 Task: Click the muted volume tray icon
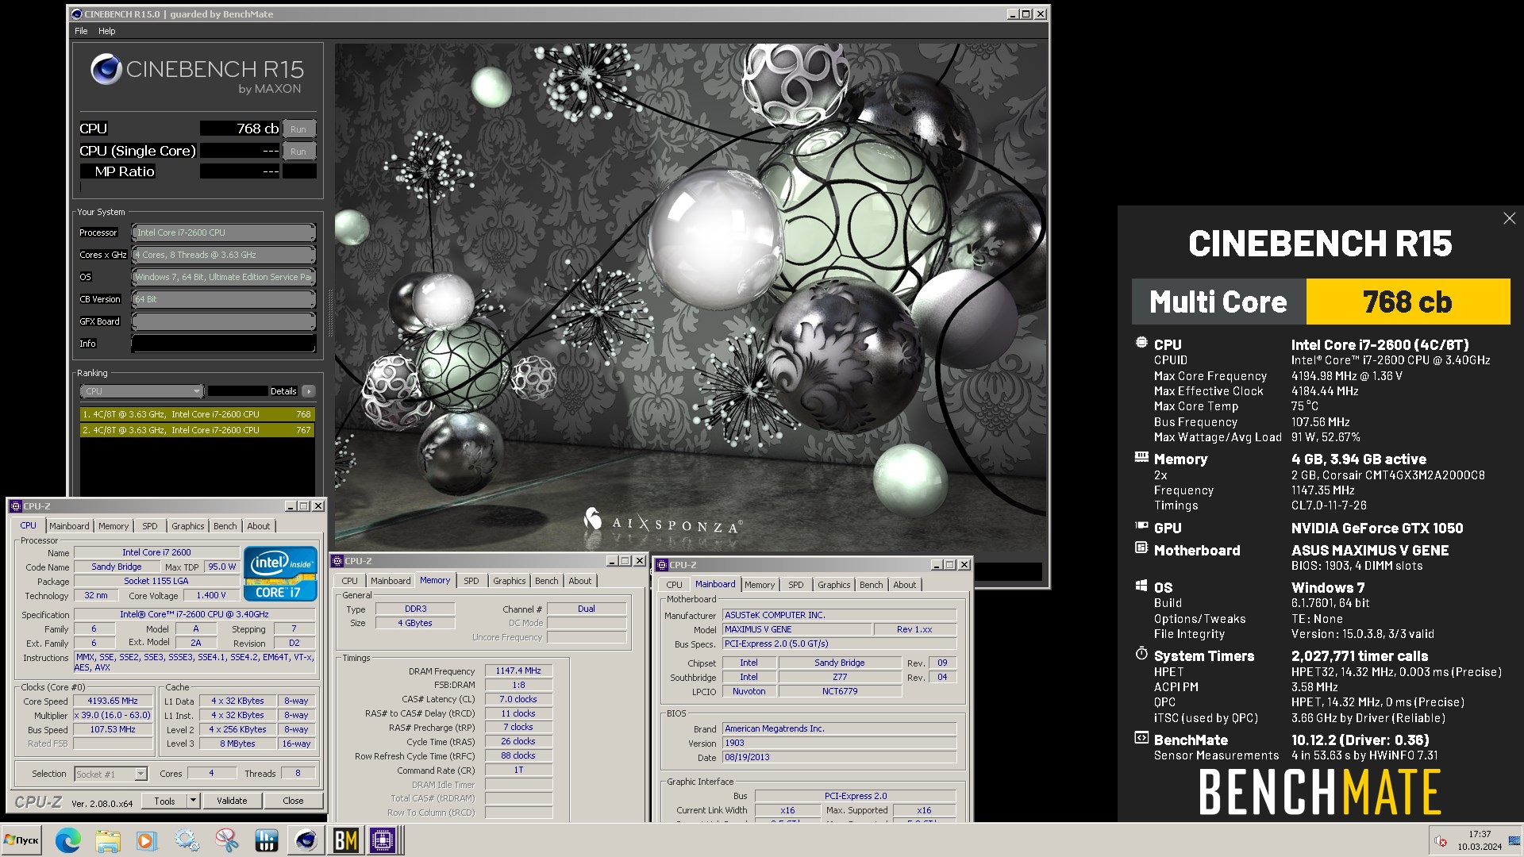point(1441,841)
